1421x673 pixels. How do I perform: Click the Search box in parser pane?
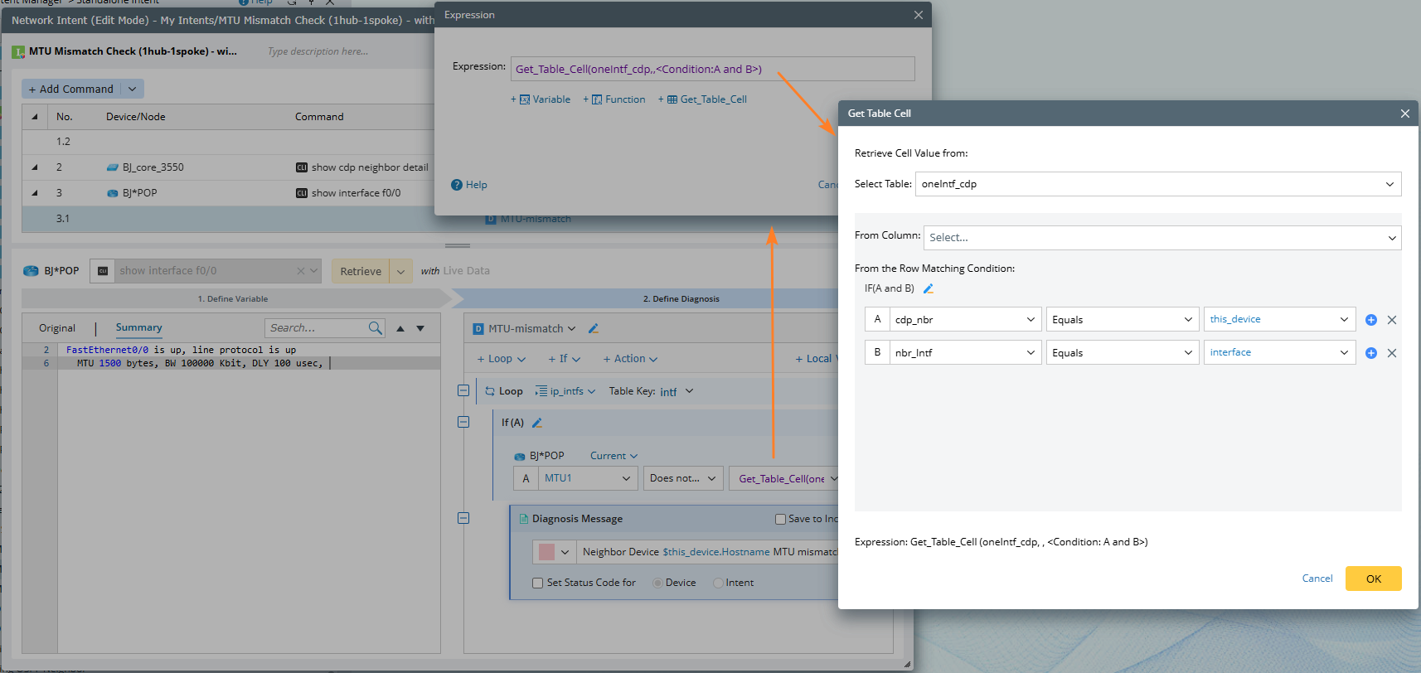(317, 328)
